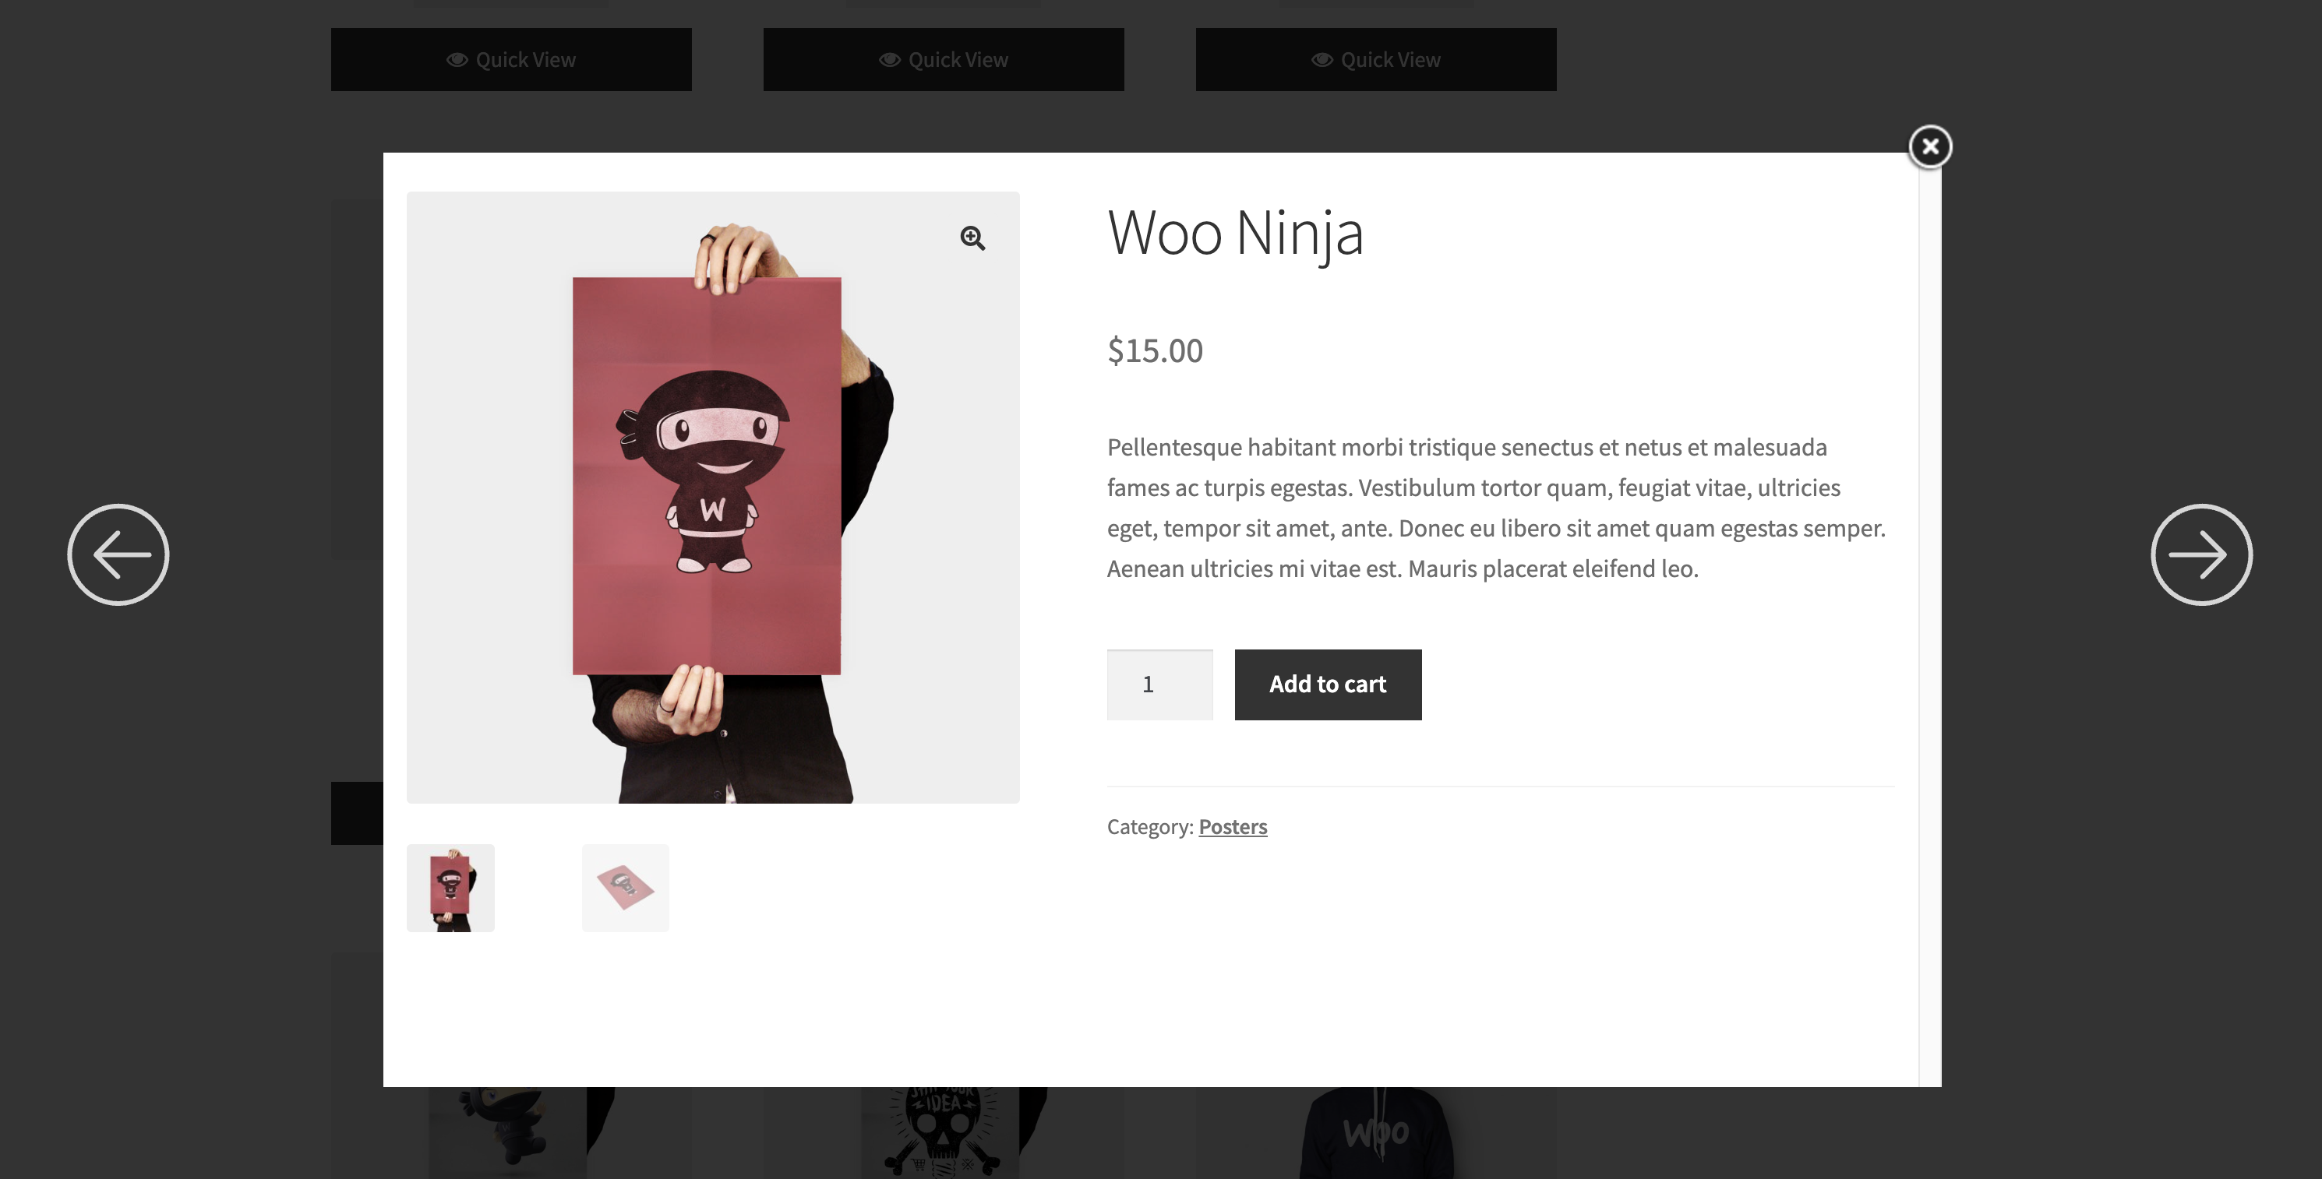Screen dimensions: 2322x1179
Task: Open the Posters category link
Action: 1232,827
